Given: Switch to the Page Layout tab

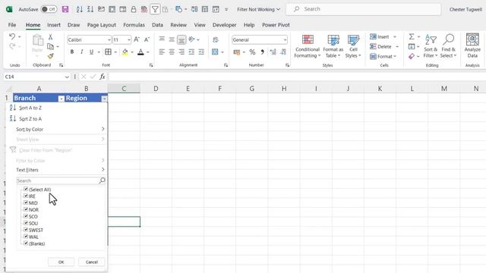Looking at the screenshot, I should 101,25.
